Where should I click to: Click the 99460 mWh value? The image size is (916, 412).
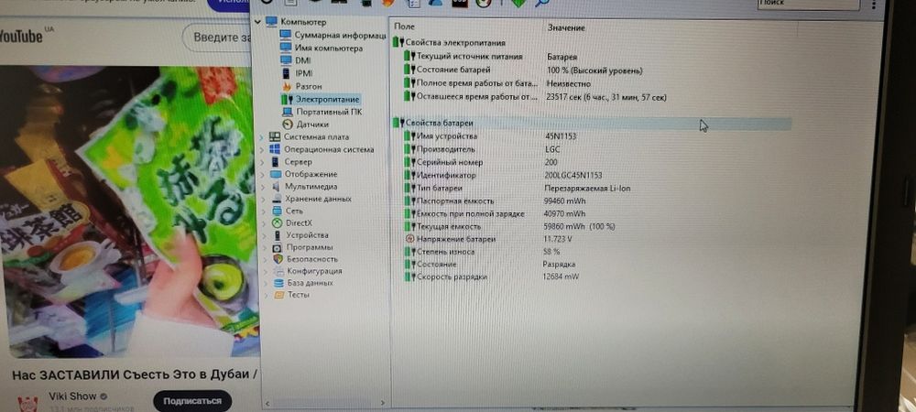[564, 201]
